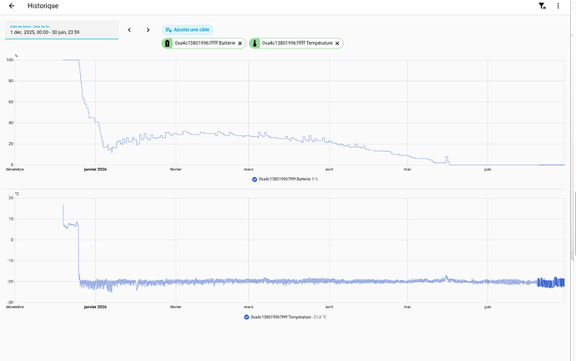Viewport: 576px width, 361px height.
Task: Toggle Batterie legend checkbox
Action: click(x=255, y=180)
